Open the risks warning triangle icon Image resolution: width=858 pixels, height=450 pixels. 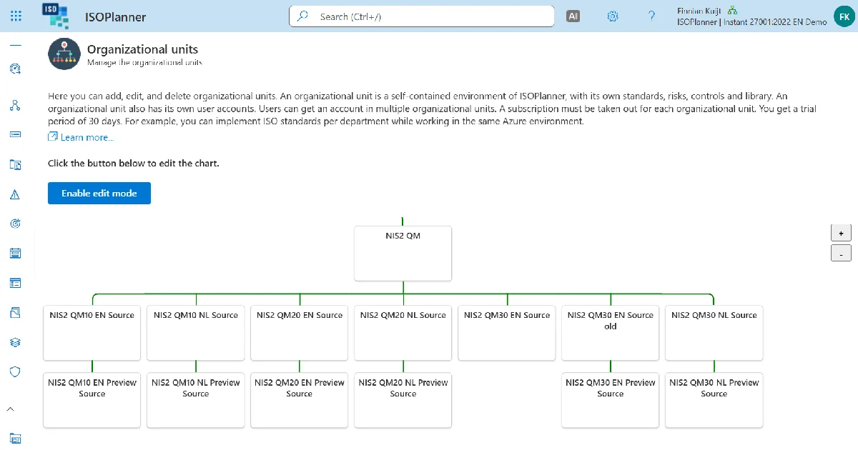(x=15, y=194)
